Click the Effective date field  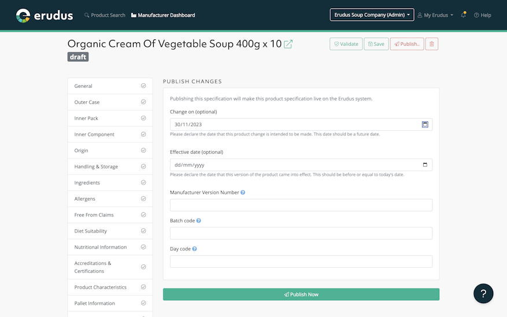pyautogui.click(x=301, y=165)
